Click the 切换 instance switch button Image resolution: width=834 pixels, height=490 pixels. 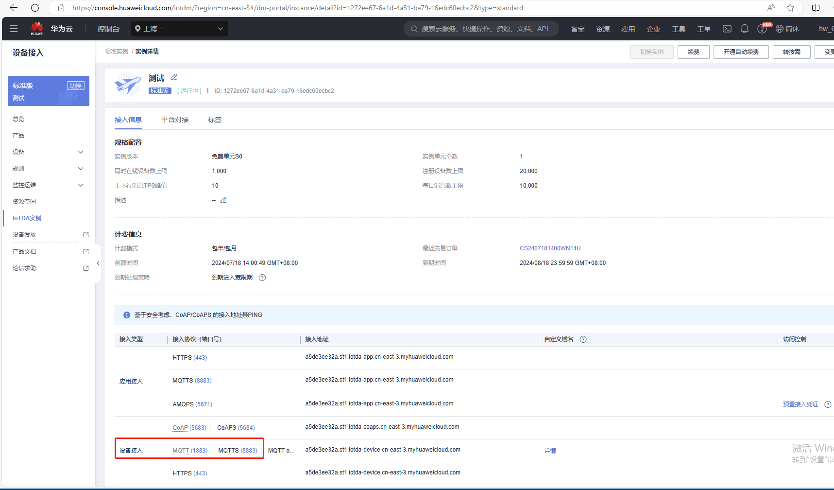[x=75, y=86]
